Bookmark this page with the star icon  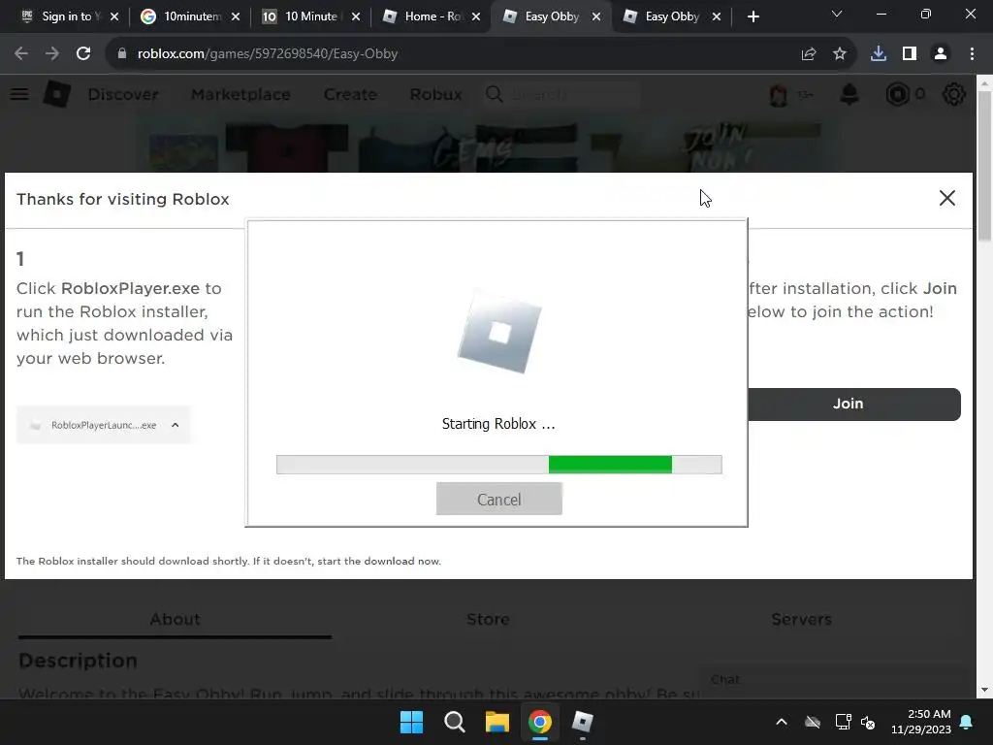tap(840, 54)
